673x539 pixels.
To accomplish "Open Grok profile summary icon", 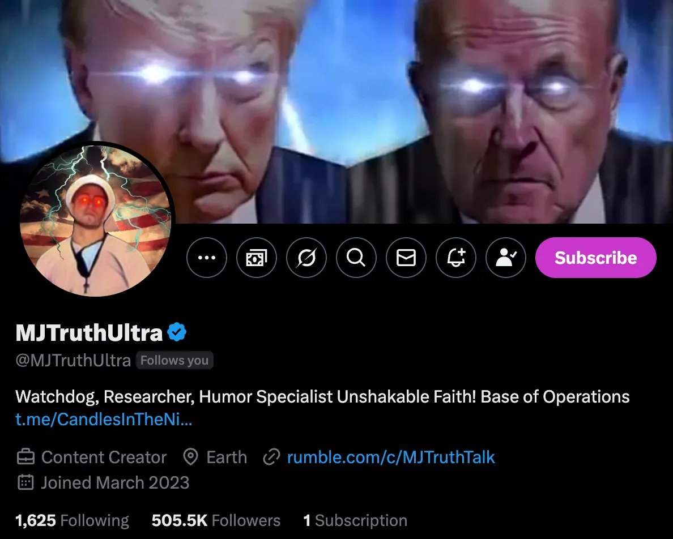I will point(306,257).
